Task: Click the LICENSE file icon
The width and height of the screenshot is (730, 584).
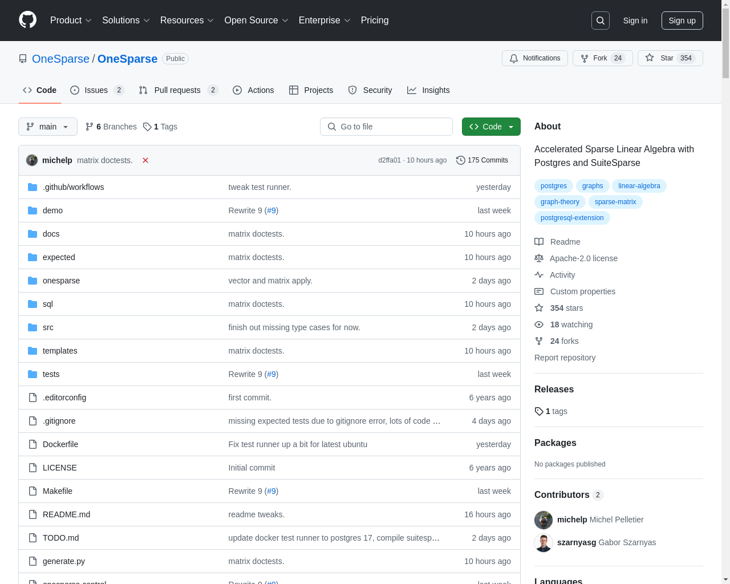Action: 33,468
